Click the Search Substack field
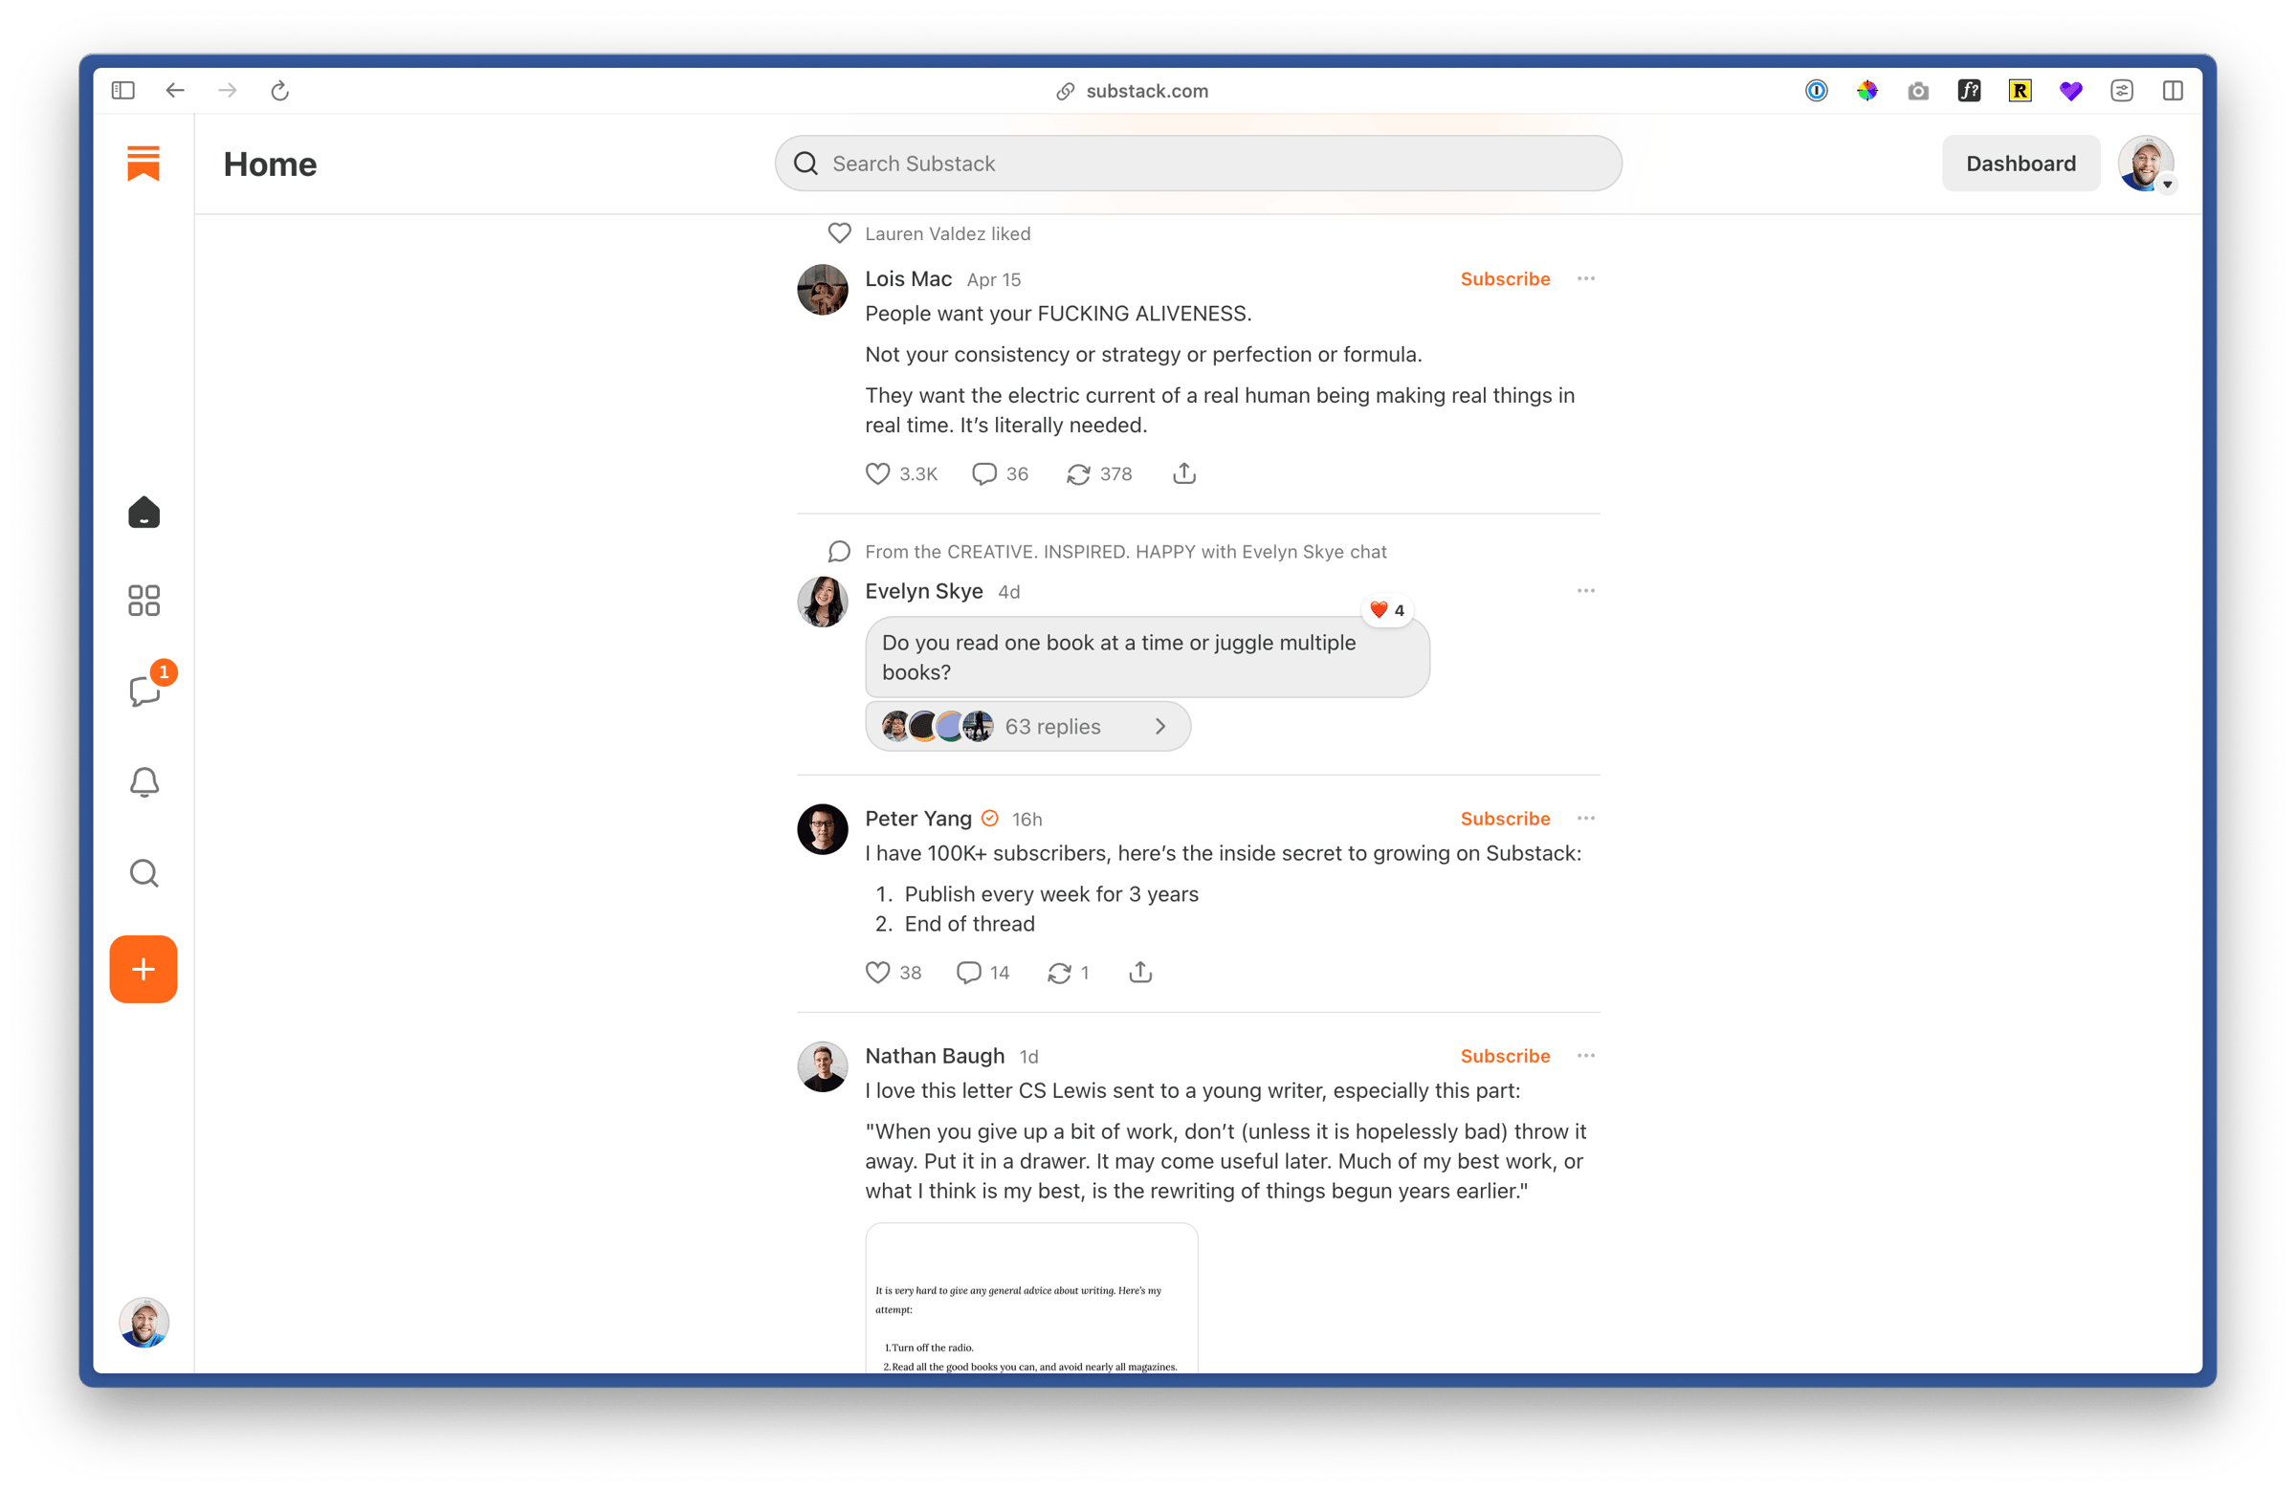Screen dimensions: 2296x1492 pos(1196,164)
